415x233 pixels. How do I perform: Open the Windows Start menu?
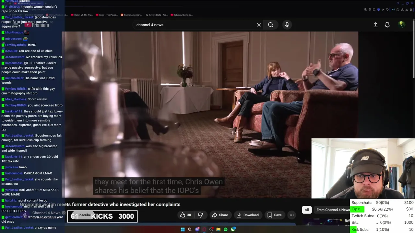coord(183,229)
